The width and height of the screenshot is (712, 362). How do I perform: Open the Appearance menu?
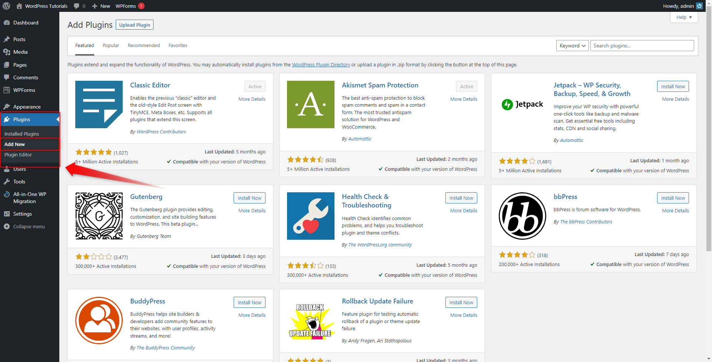click(x=30, y=107)
